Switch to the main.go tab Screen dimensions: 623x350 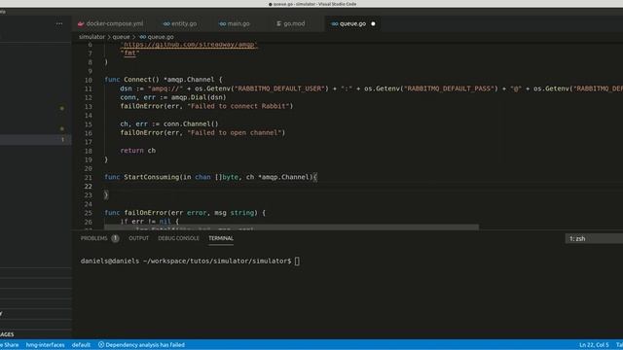(235, 23)
